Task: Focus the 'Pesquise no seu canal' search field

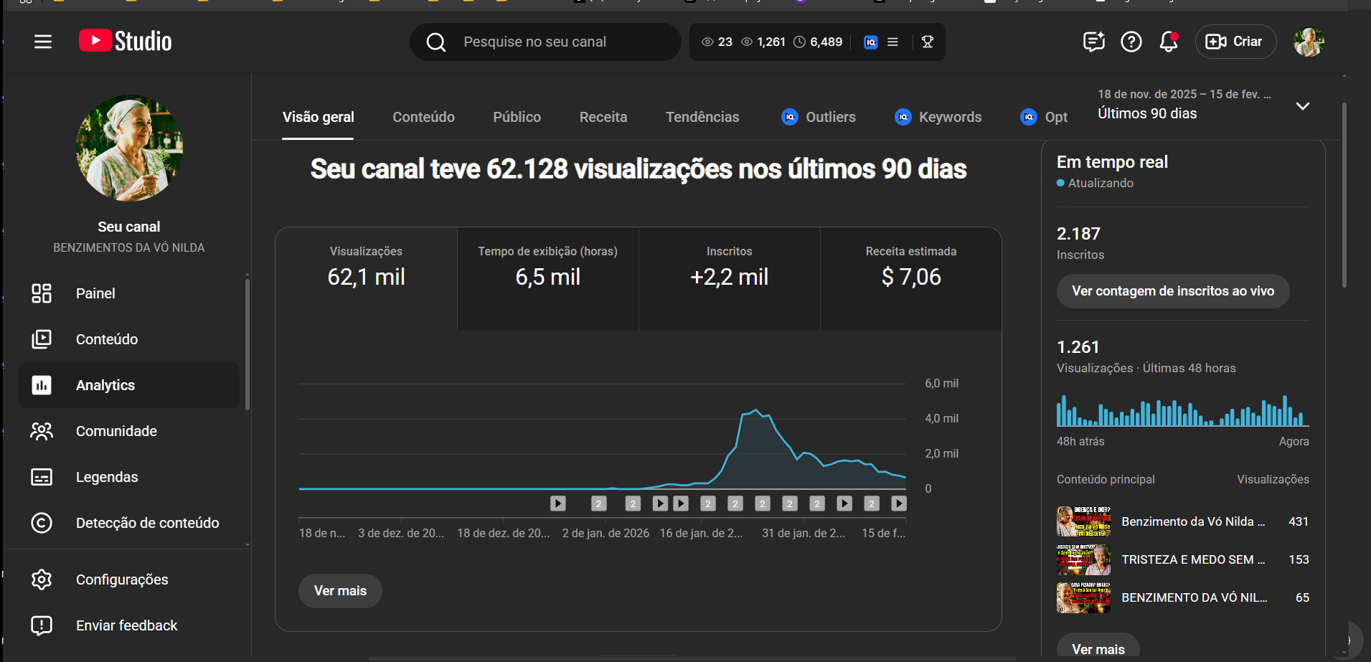Action: coord(545,42)
